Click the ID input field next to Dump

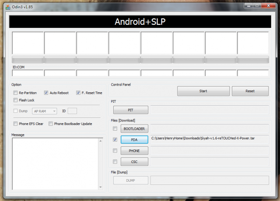72,111
